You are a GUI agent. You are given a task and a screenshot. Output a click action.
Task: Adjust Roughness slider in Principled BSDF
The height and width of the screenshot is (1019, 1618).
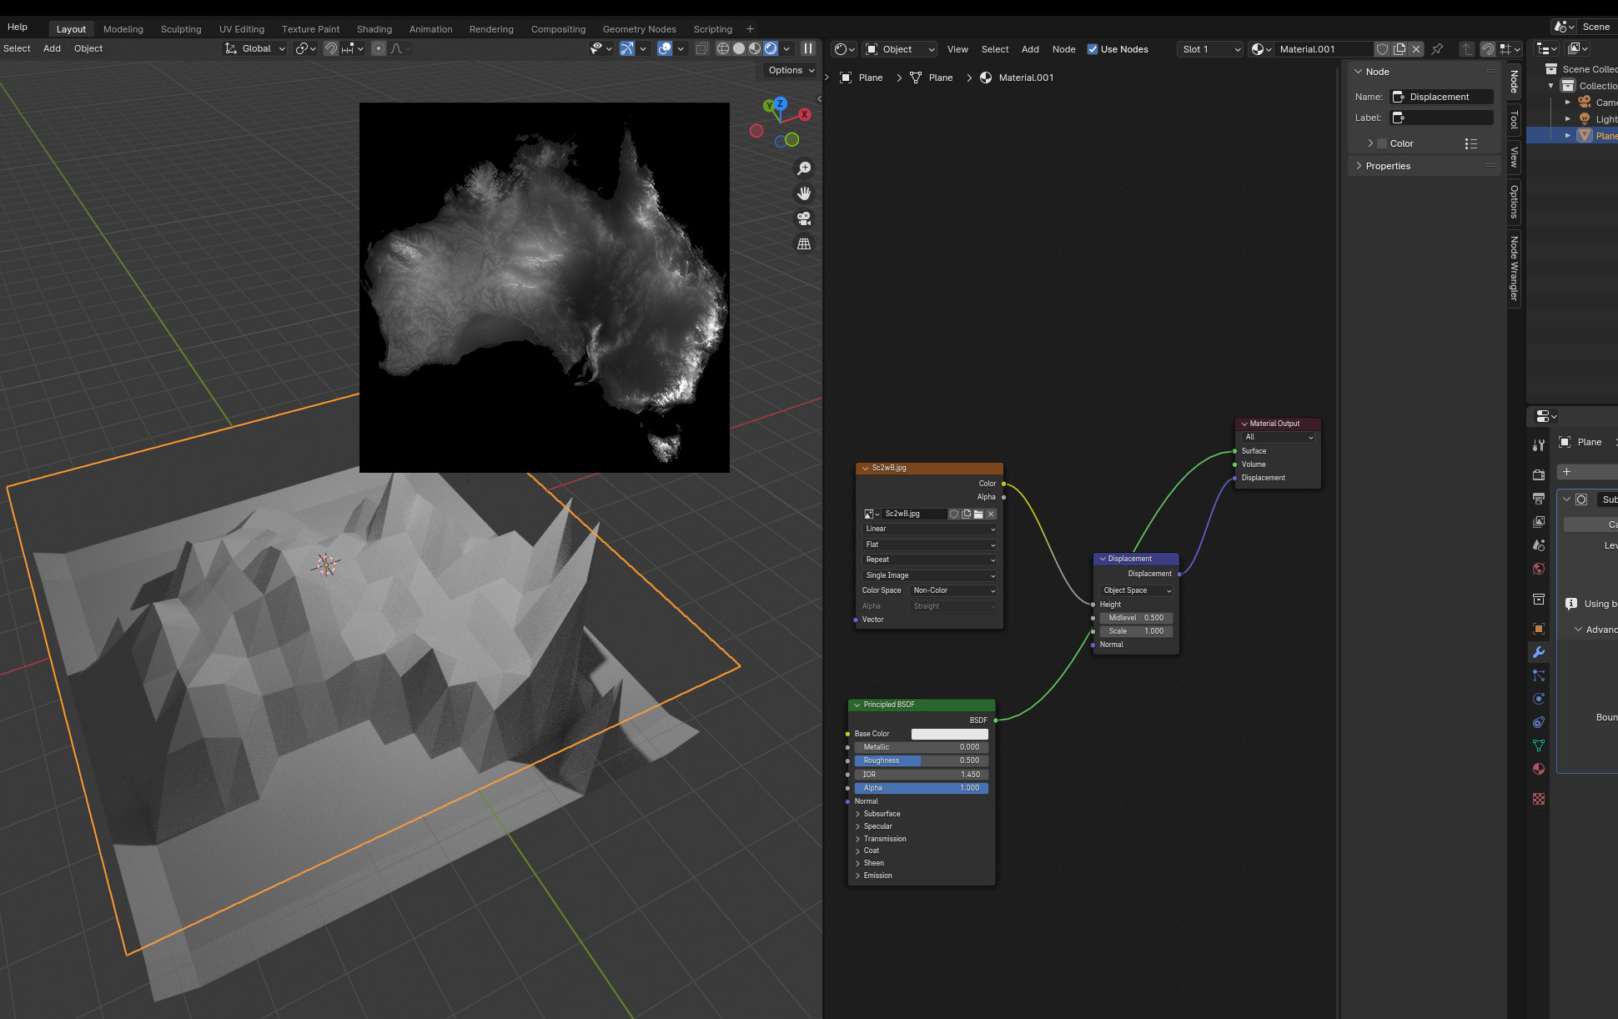tap(922, 760)
